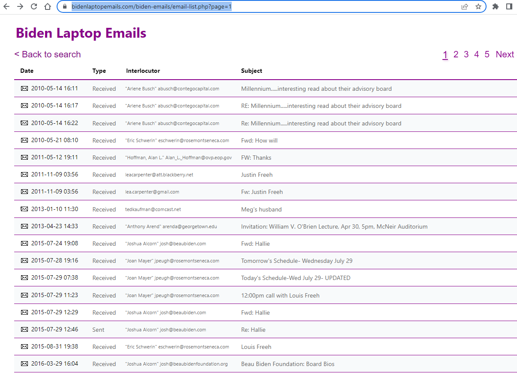Open envelope icon for 2015-08-31 19:38 email
The height and width of the screenshot is (375, 517).
pyautogui.click(x=24, y=346)
